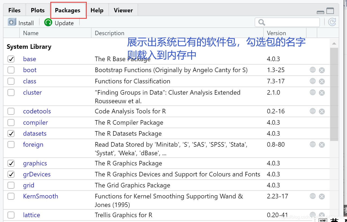Uncheck the base package checkbox

pyautogui.click(x=11, y=59)
